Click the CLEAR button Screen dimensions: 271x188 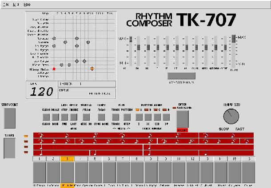[46, 117]
